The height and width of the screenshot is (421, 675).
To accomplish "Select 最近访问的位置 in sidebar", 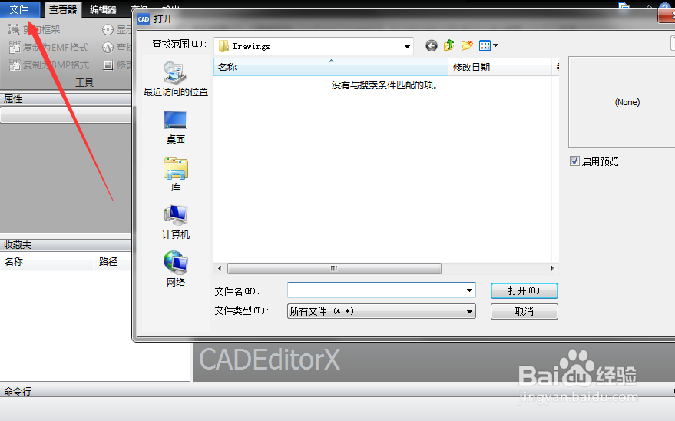I will pos(175,79).
